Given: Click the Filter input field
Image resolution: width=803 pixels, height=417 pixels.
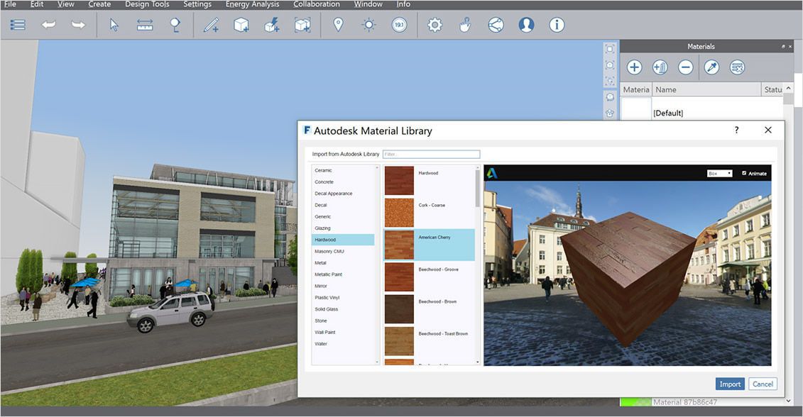Looking at the screenshot, I should click(x=431, y=154).
